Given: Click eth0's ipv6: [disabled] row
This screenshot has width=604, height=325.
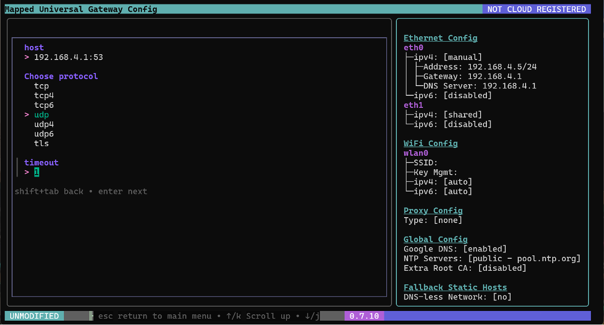Looking at the screenshot, I should 453,96.
